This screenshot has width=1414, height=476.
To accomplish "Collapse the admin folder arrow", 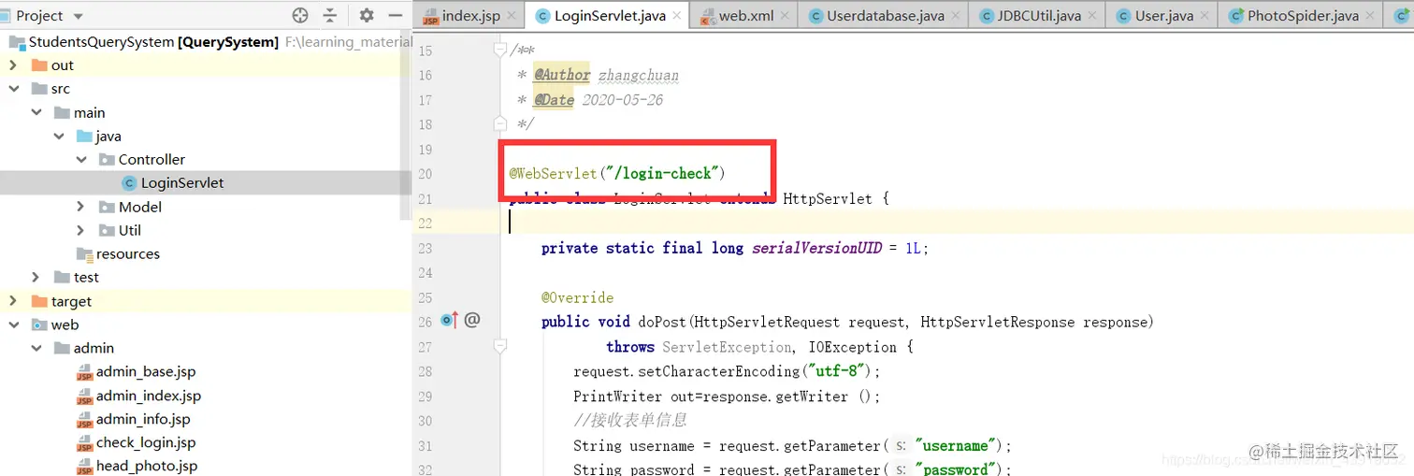I will 36,348.
